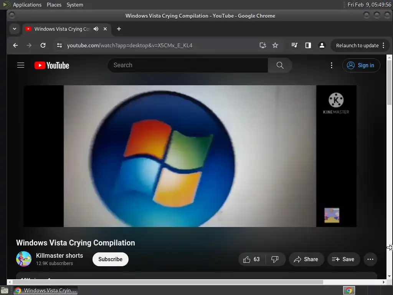The image size is (393, 295).
Task: Open the System menu
Action: tap(75, 5)
